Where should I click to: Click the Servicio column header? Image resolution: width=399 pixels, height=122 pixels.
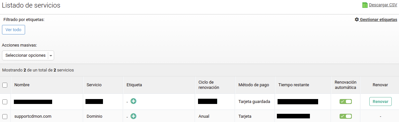pos(94,85)
